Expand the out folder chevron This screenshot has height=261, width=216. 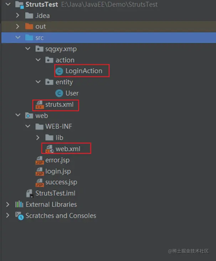point(18,26)
